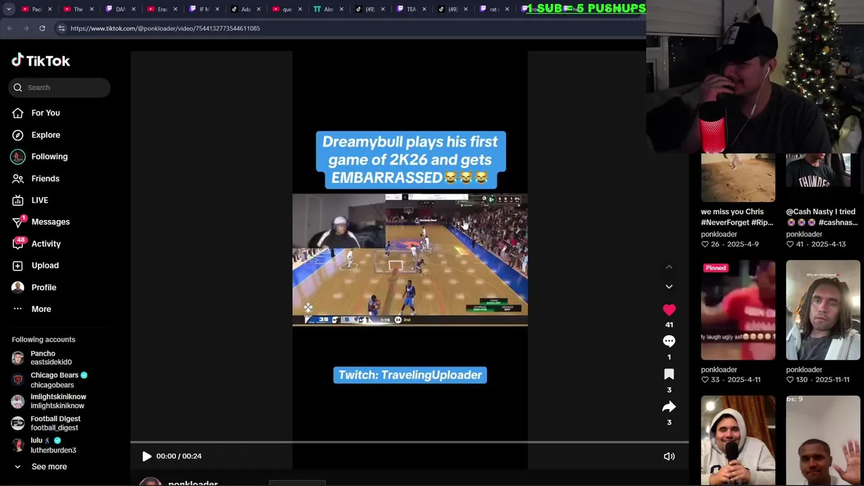Click the site info icon in address bar
Viewport: 864px width, 486px height.
tap(61, 28)
